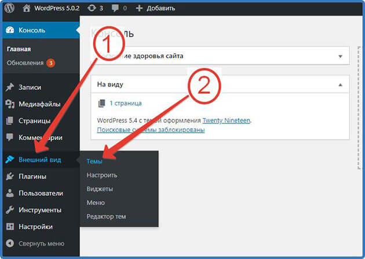Open Пользователи menu label
The image size is (365, 259).
41,193
